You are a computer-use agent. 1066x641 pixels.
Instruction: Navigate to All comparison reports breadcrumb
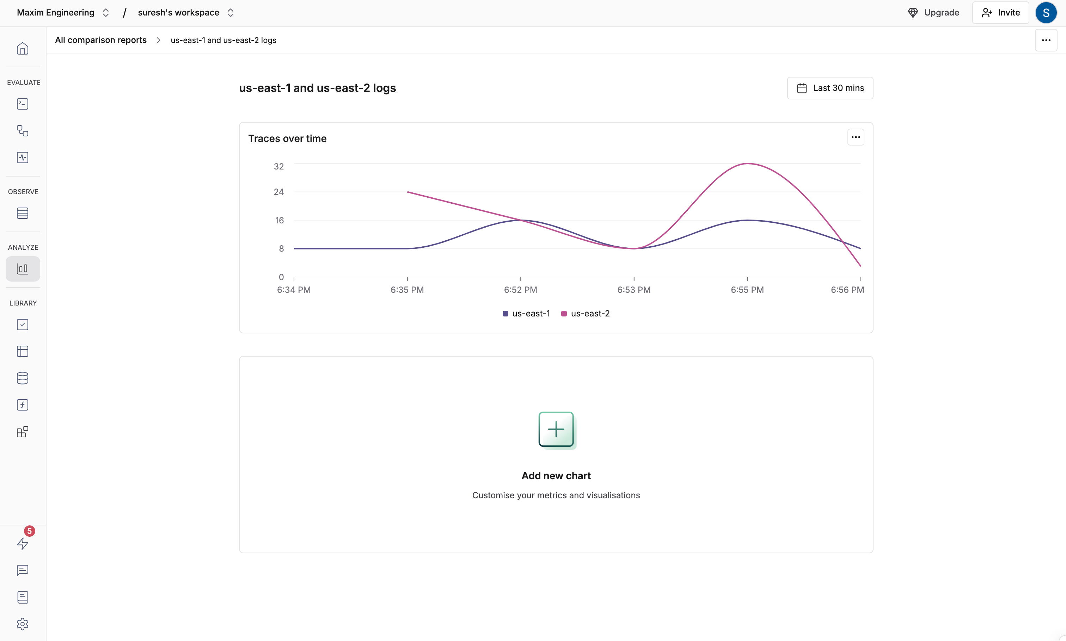pyautogui.click(x=101, y=40)
